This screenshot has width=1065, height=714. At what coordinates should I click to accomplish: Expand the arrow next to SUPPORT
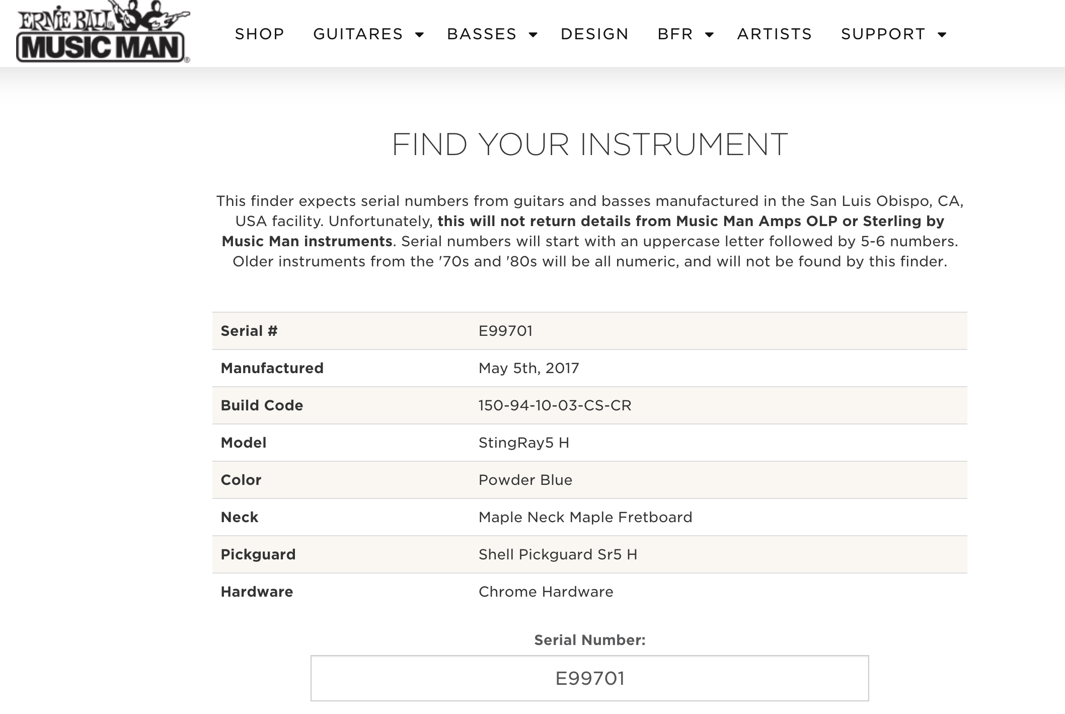[x=942, y=35]
